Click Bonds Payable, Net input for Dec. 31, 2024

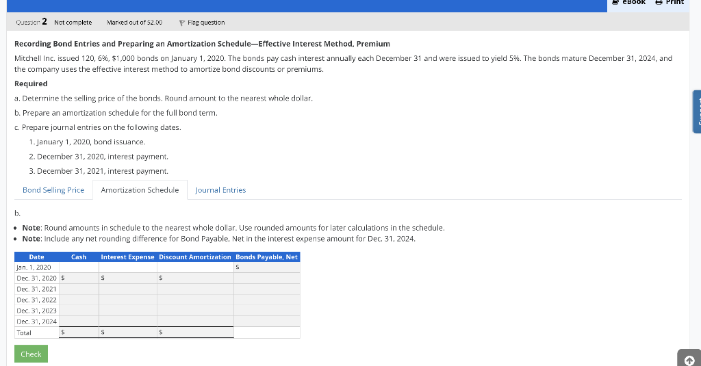tap(266, 322)
